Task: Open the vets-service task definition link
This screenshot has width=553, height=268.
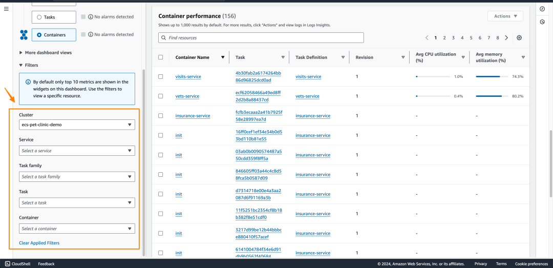Action: [x=308, y=96]
